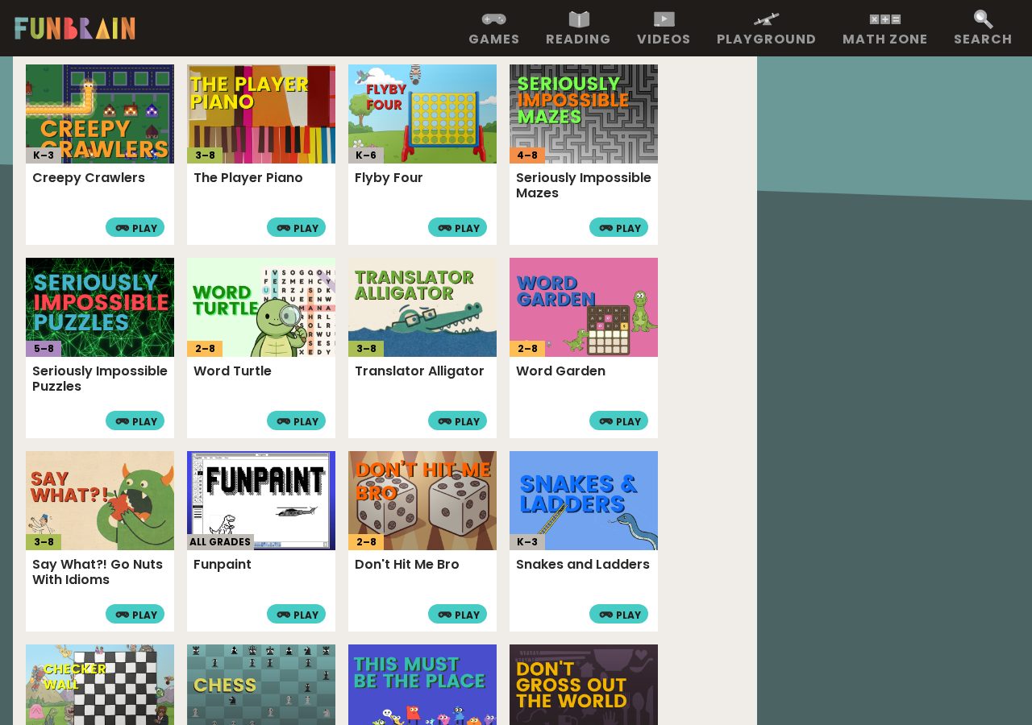Select The Player Piano thumbnail
This screenshot has height=725, width=1032.
tap(261, 114)
